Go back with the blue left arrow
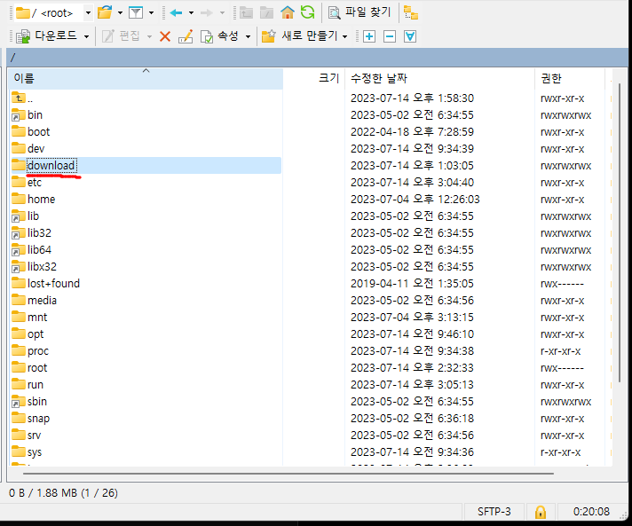The image size is (632, 526). click(176, 13)
